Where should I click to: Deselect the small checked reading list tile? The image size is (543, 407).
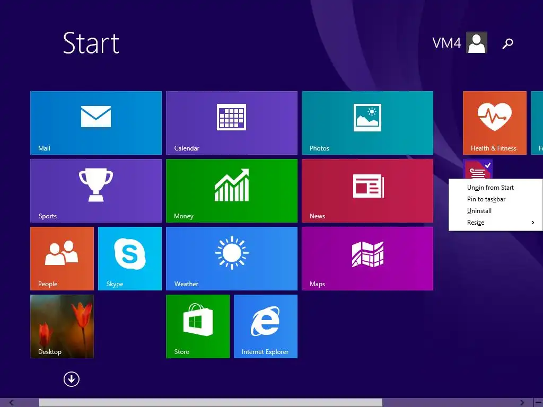[478, 169]
